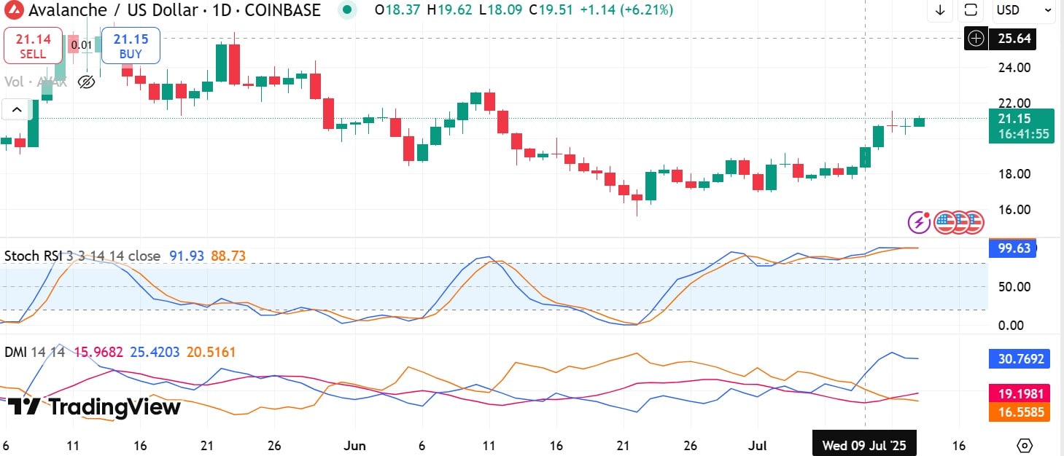Click the green market status dot
This screenshot has width=1064, height=456.
pyautogui.click(x=348, y=10)
